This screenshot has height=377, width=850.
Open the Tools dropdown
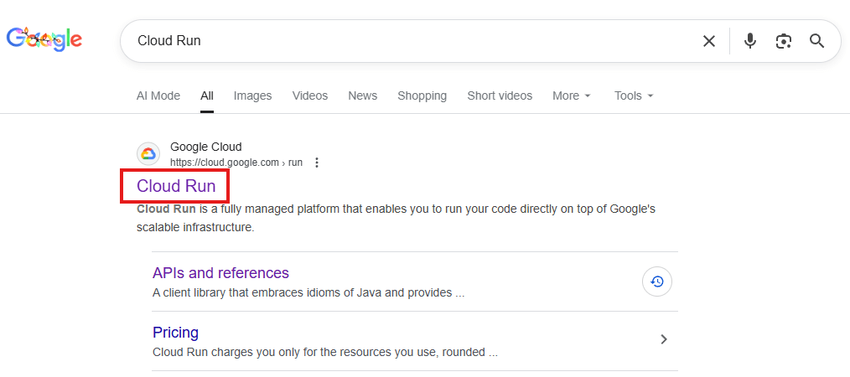634,96
